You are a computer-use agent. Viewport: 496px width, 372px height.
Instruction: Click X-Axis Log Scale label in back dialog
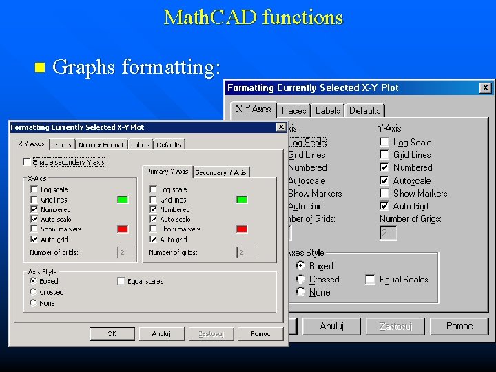coord(307,143)
